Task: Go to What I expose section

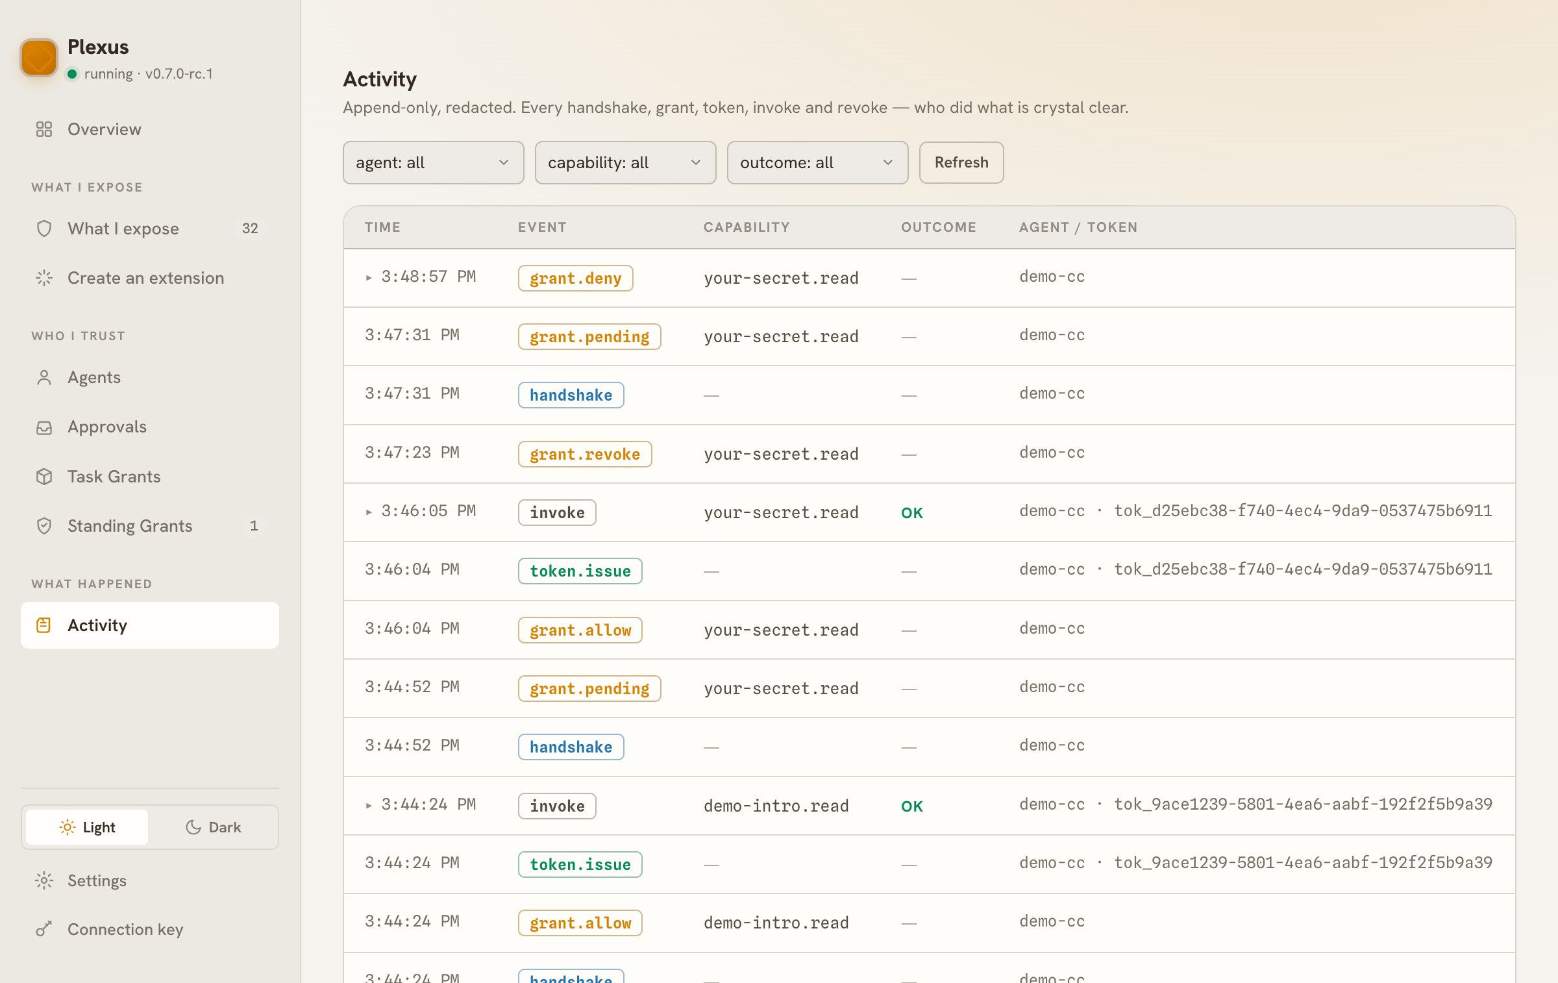Action: 150,229
